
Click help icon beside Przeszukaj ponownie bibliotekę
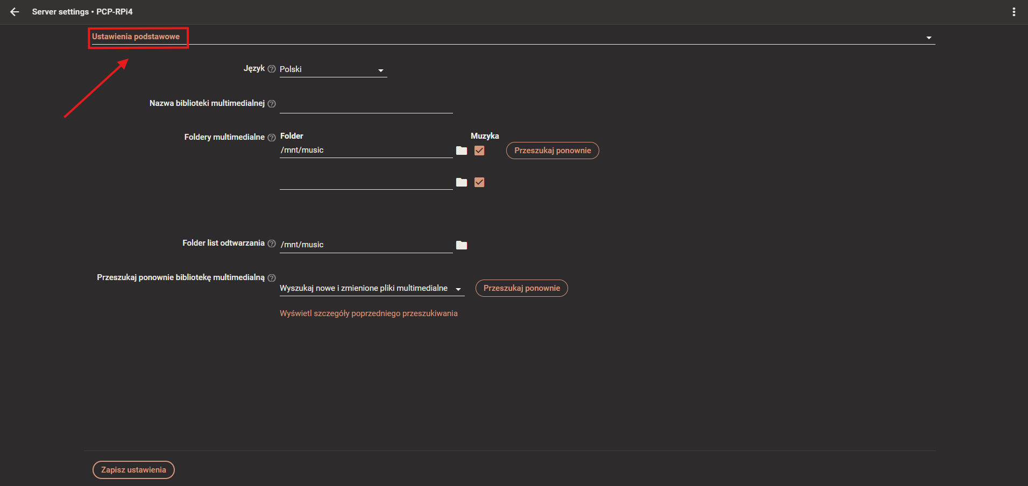(272, 278)
